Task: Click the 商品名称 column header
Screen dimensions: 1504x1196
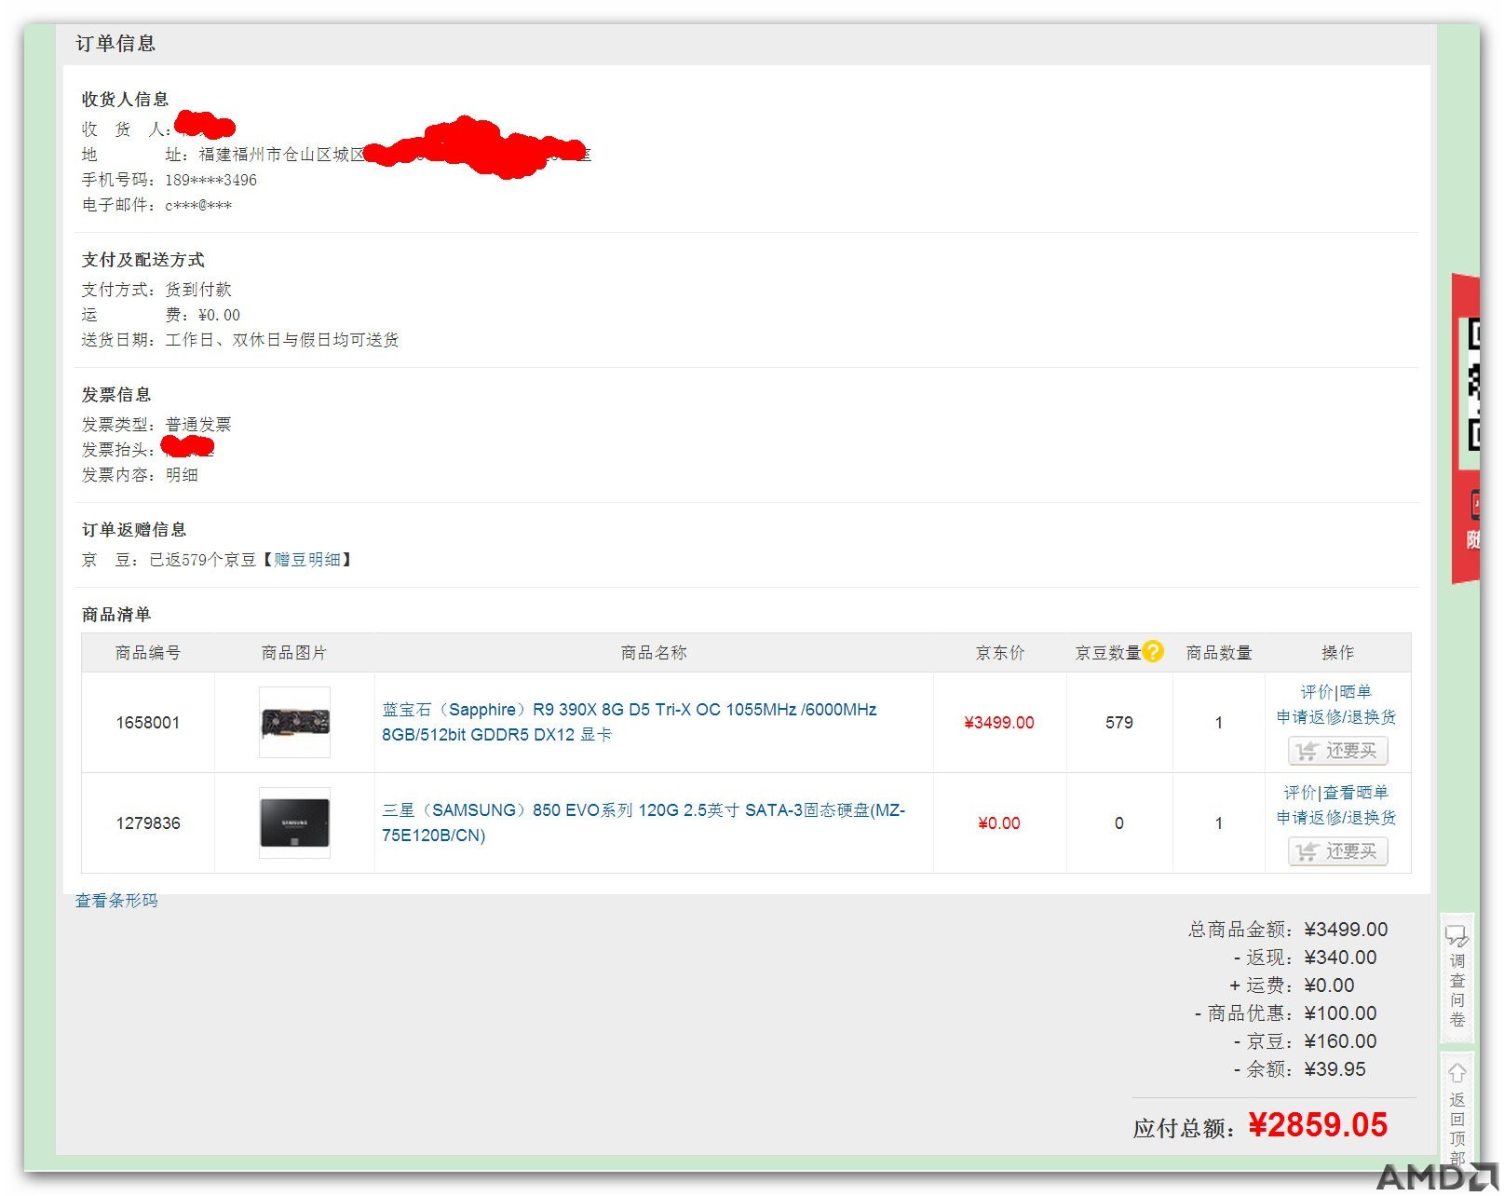Action: pos(654,653)
